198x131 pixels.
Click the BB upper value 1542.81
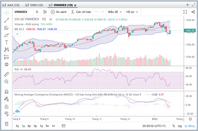41,29
